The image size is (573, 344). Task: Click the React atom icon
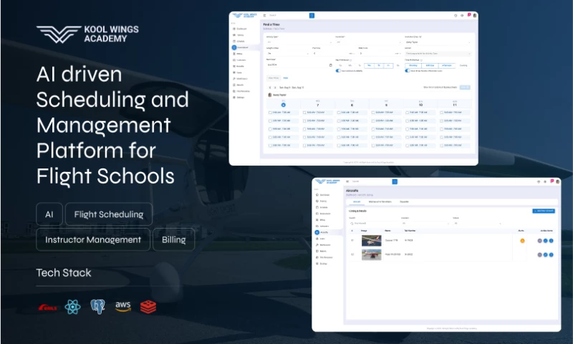73,307
